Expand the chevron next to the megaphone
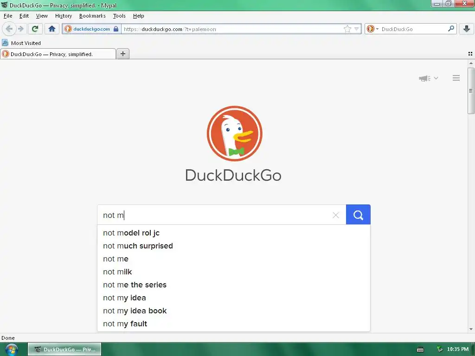 (436, 78)
